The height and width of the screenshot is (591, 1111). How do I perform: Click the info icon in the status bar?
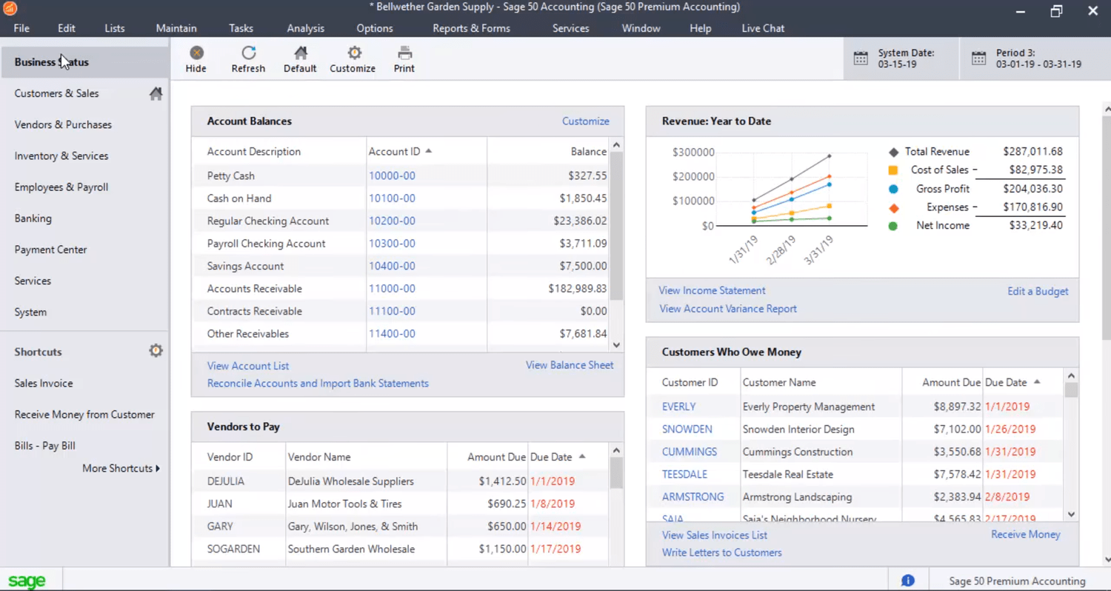908,580
